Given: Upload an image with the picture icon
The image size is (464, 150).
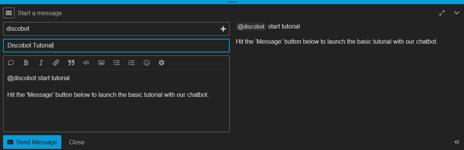Looking at the screenshot, I should coord(101,63).
